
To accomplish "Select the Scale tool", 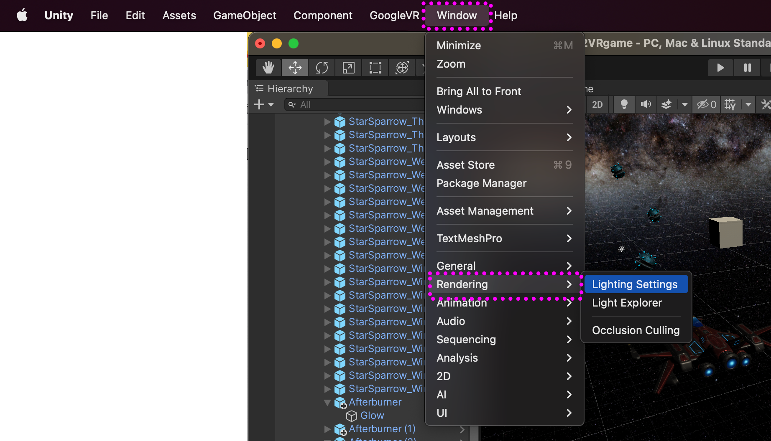I will [x=348, y=68].
